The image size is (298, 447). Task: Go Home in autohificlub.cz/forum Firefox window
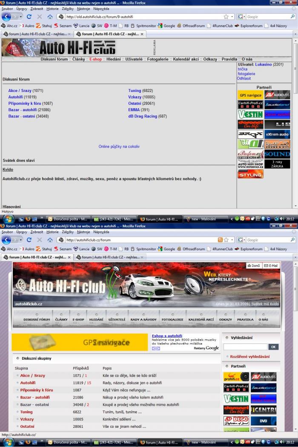(50, 240)
